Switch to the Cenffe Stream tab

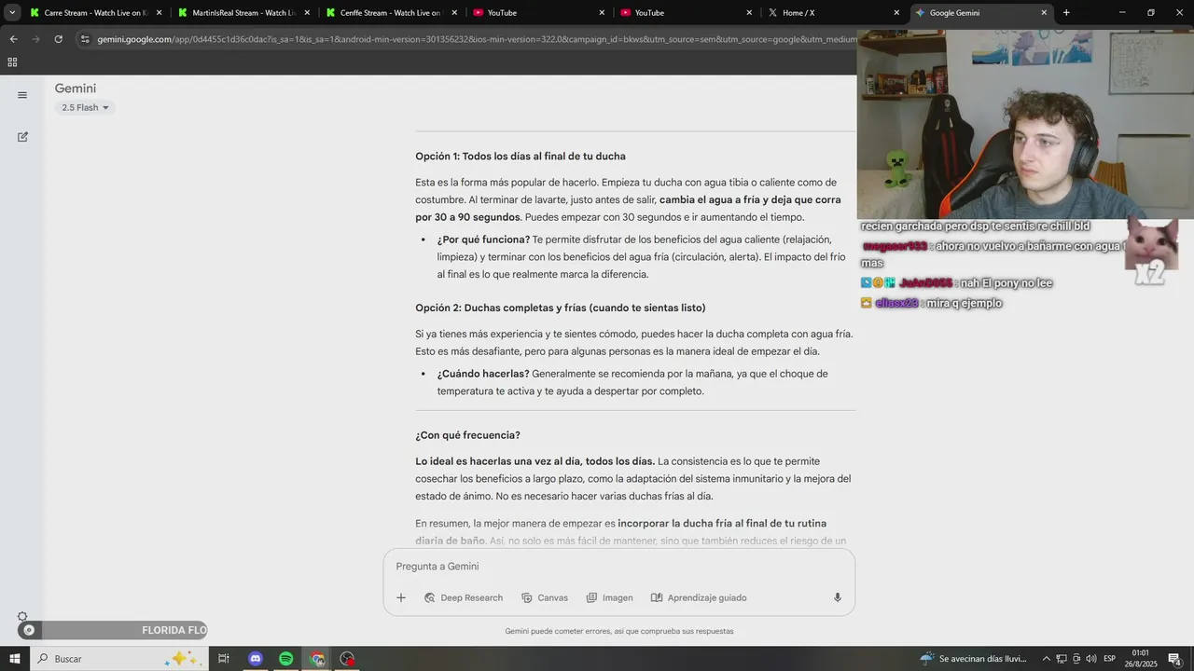(390, 13)
